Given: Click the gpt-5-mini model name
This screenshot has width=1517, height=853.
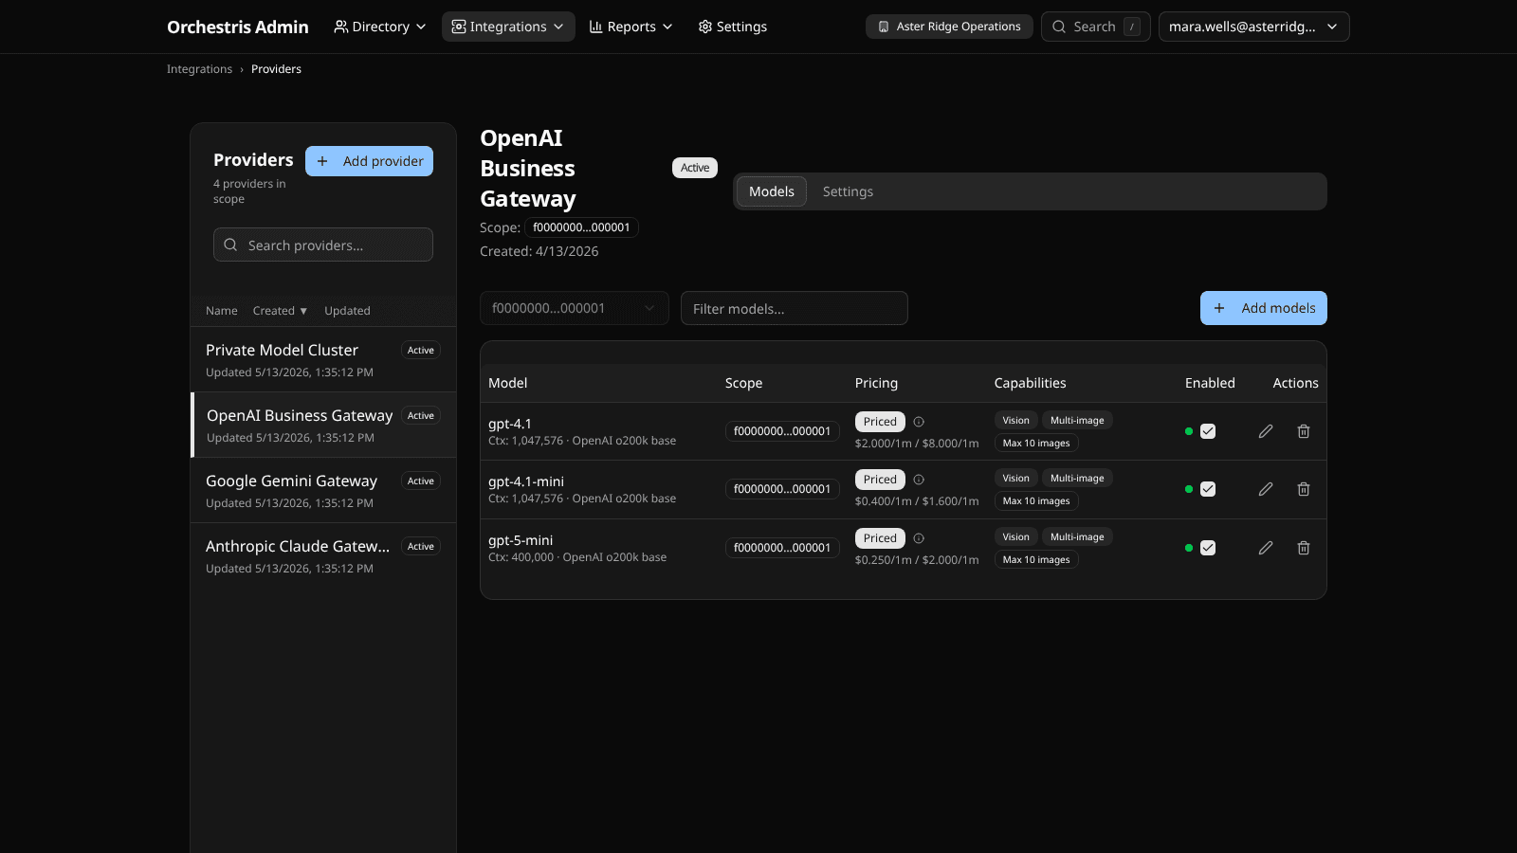Looking at the screenshot, I should coord(521,540).
